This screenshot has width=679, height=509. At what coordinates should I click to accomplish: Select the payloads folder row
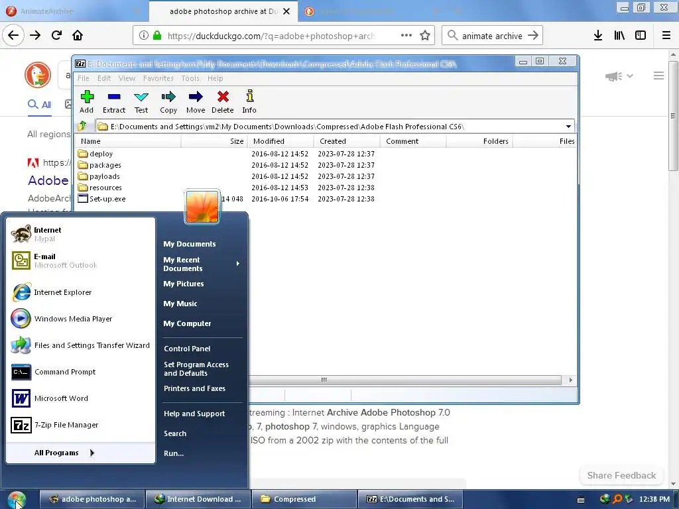coord(325,176)
